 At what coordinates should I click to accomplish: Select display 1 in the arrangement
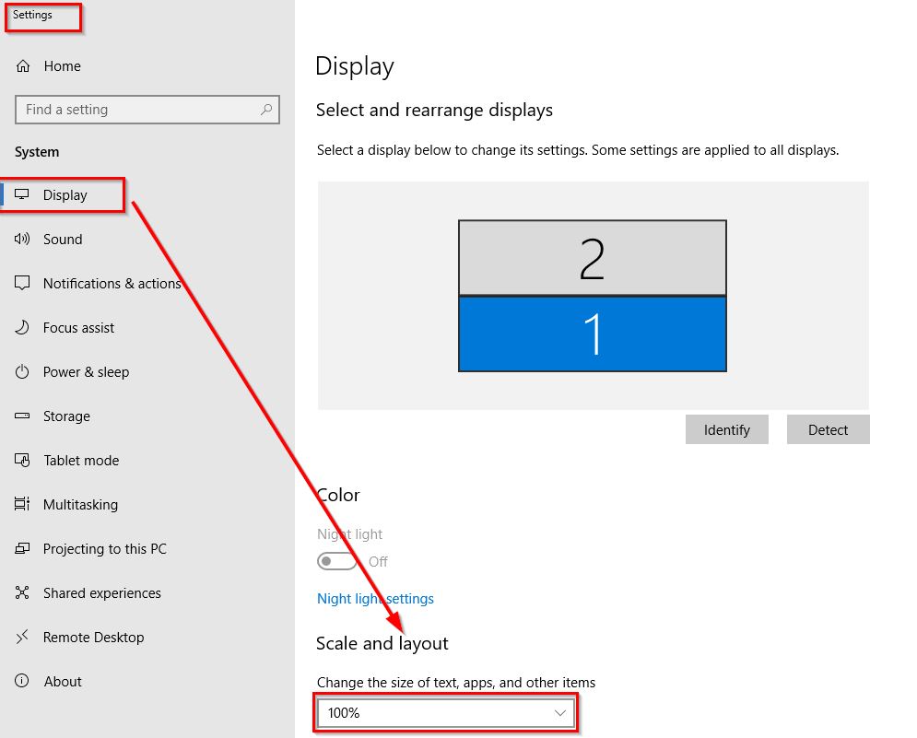pos(593,334)
